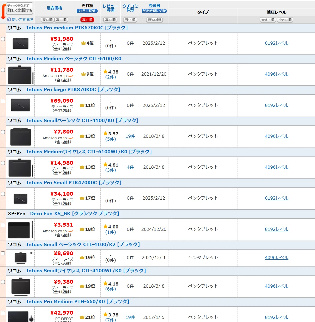
Task: Open Intuos Pro medium PTK670K0C product link
Action: tap(77, 28)
